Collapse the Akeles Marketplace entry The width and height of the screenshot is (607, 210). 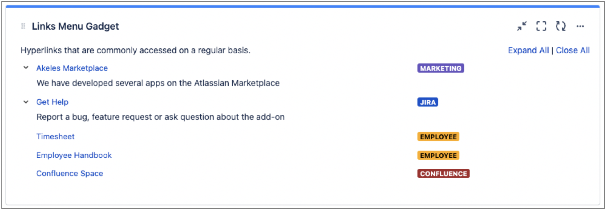26,68
